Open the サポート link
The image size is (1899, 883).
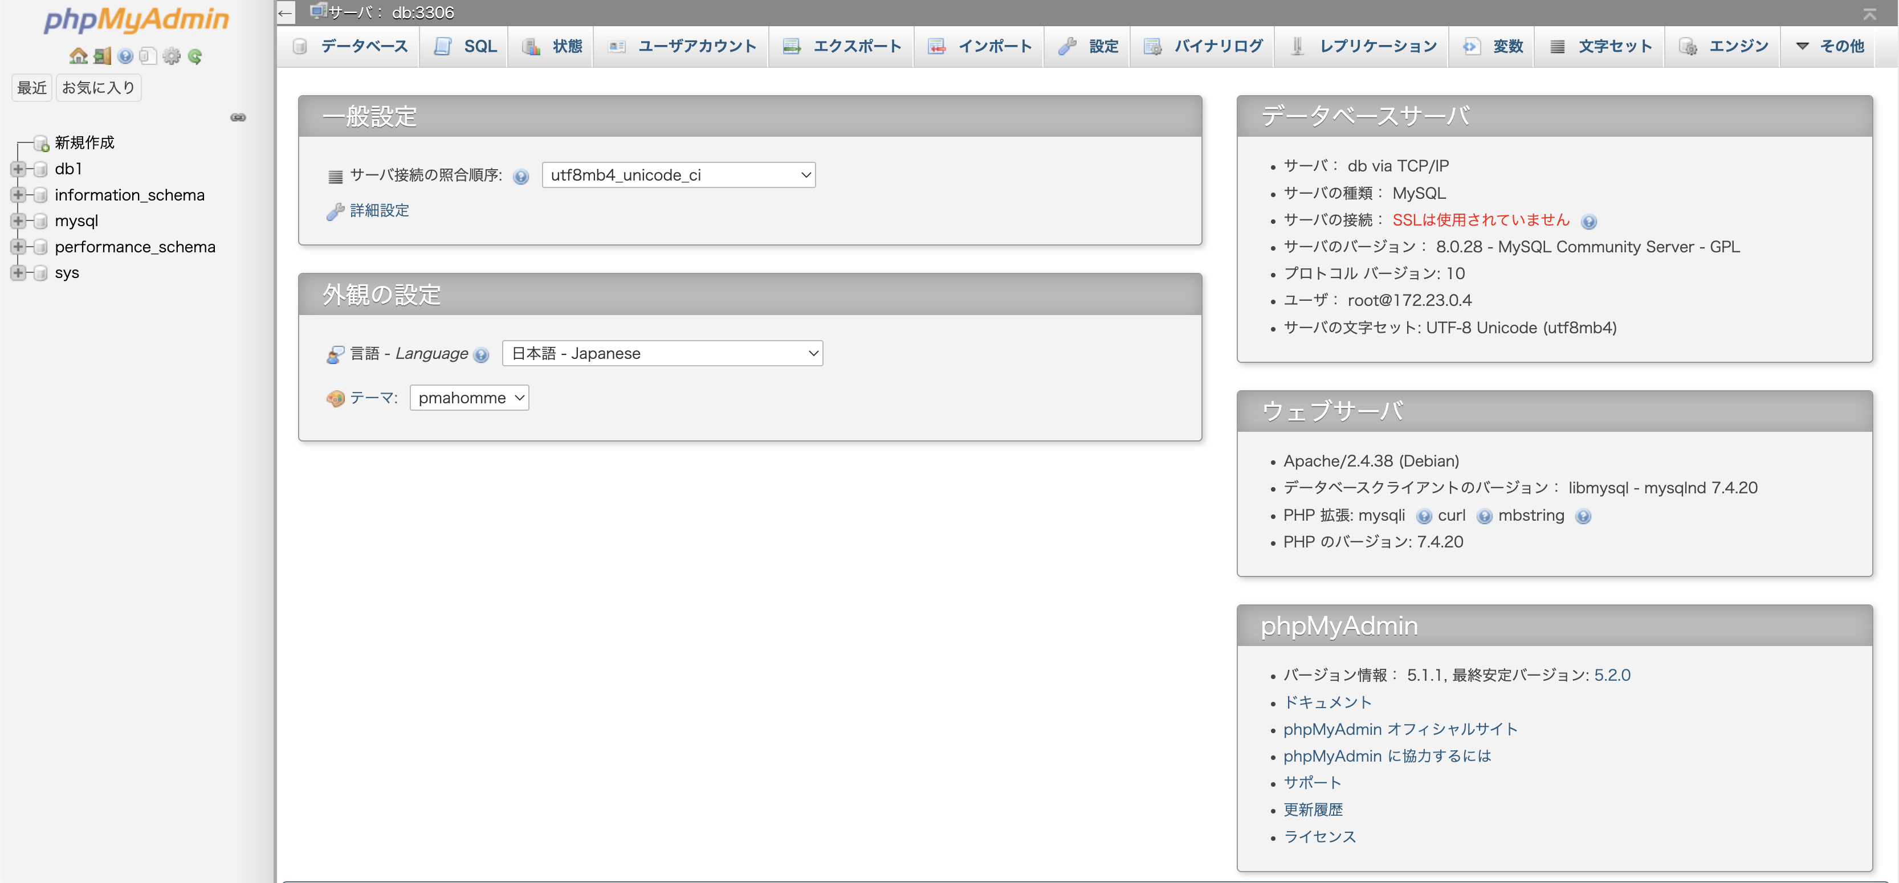[1312, 783]
